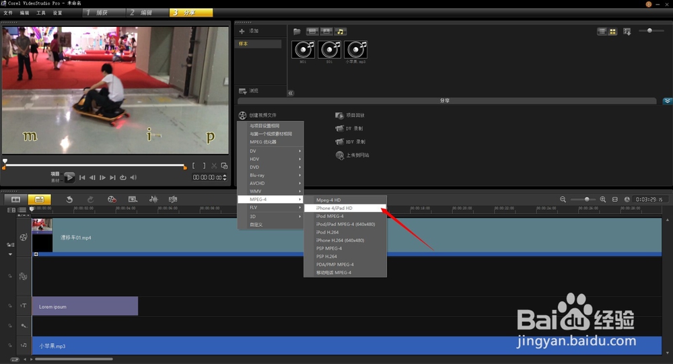Image resolution: width=673 pixels, height=364 pixels.
Task: Select the Lorem ipsum title clip
Action: click(x=85, y=306)
